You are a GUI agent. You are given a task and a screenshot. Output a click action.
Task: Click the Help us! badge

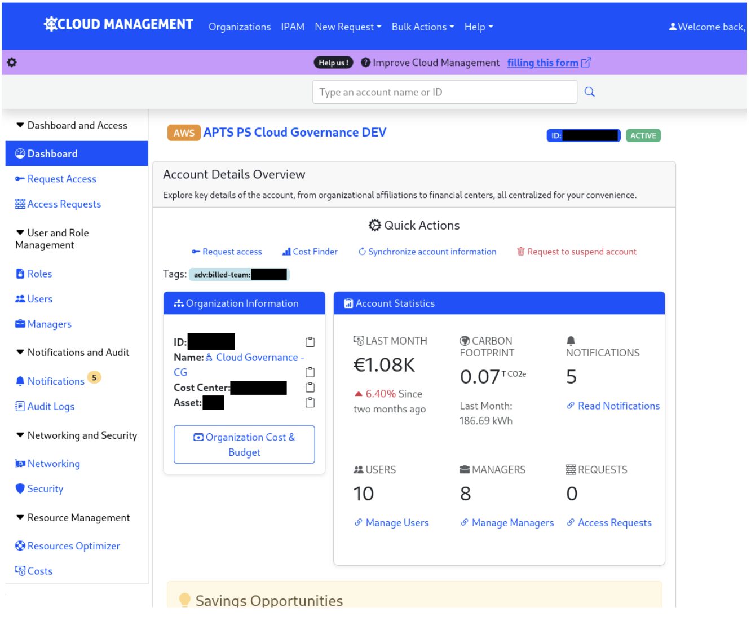333,63
